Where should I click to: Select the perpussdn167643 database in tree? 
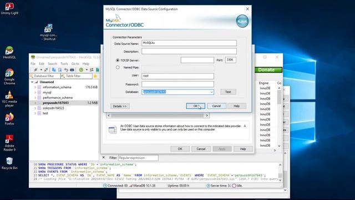pos(55,103)
